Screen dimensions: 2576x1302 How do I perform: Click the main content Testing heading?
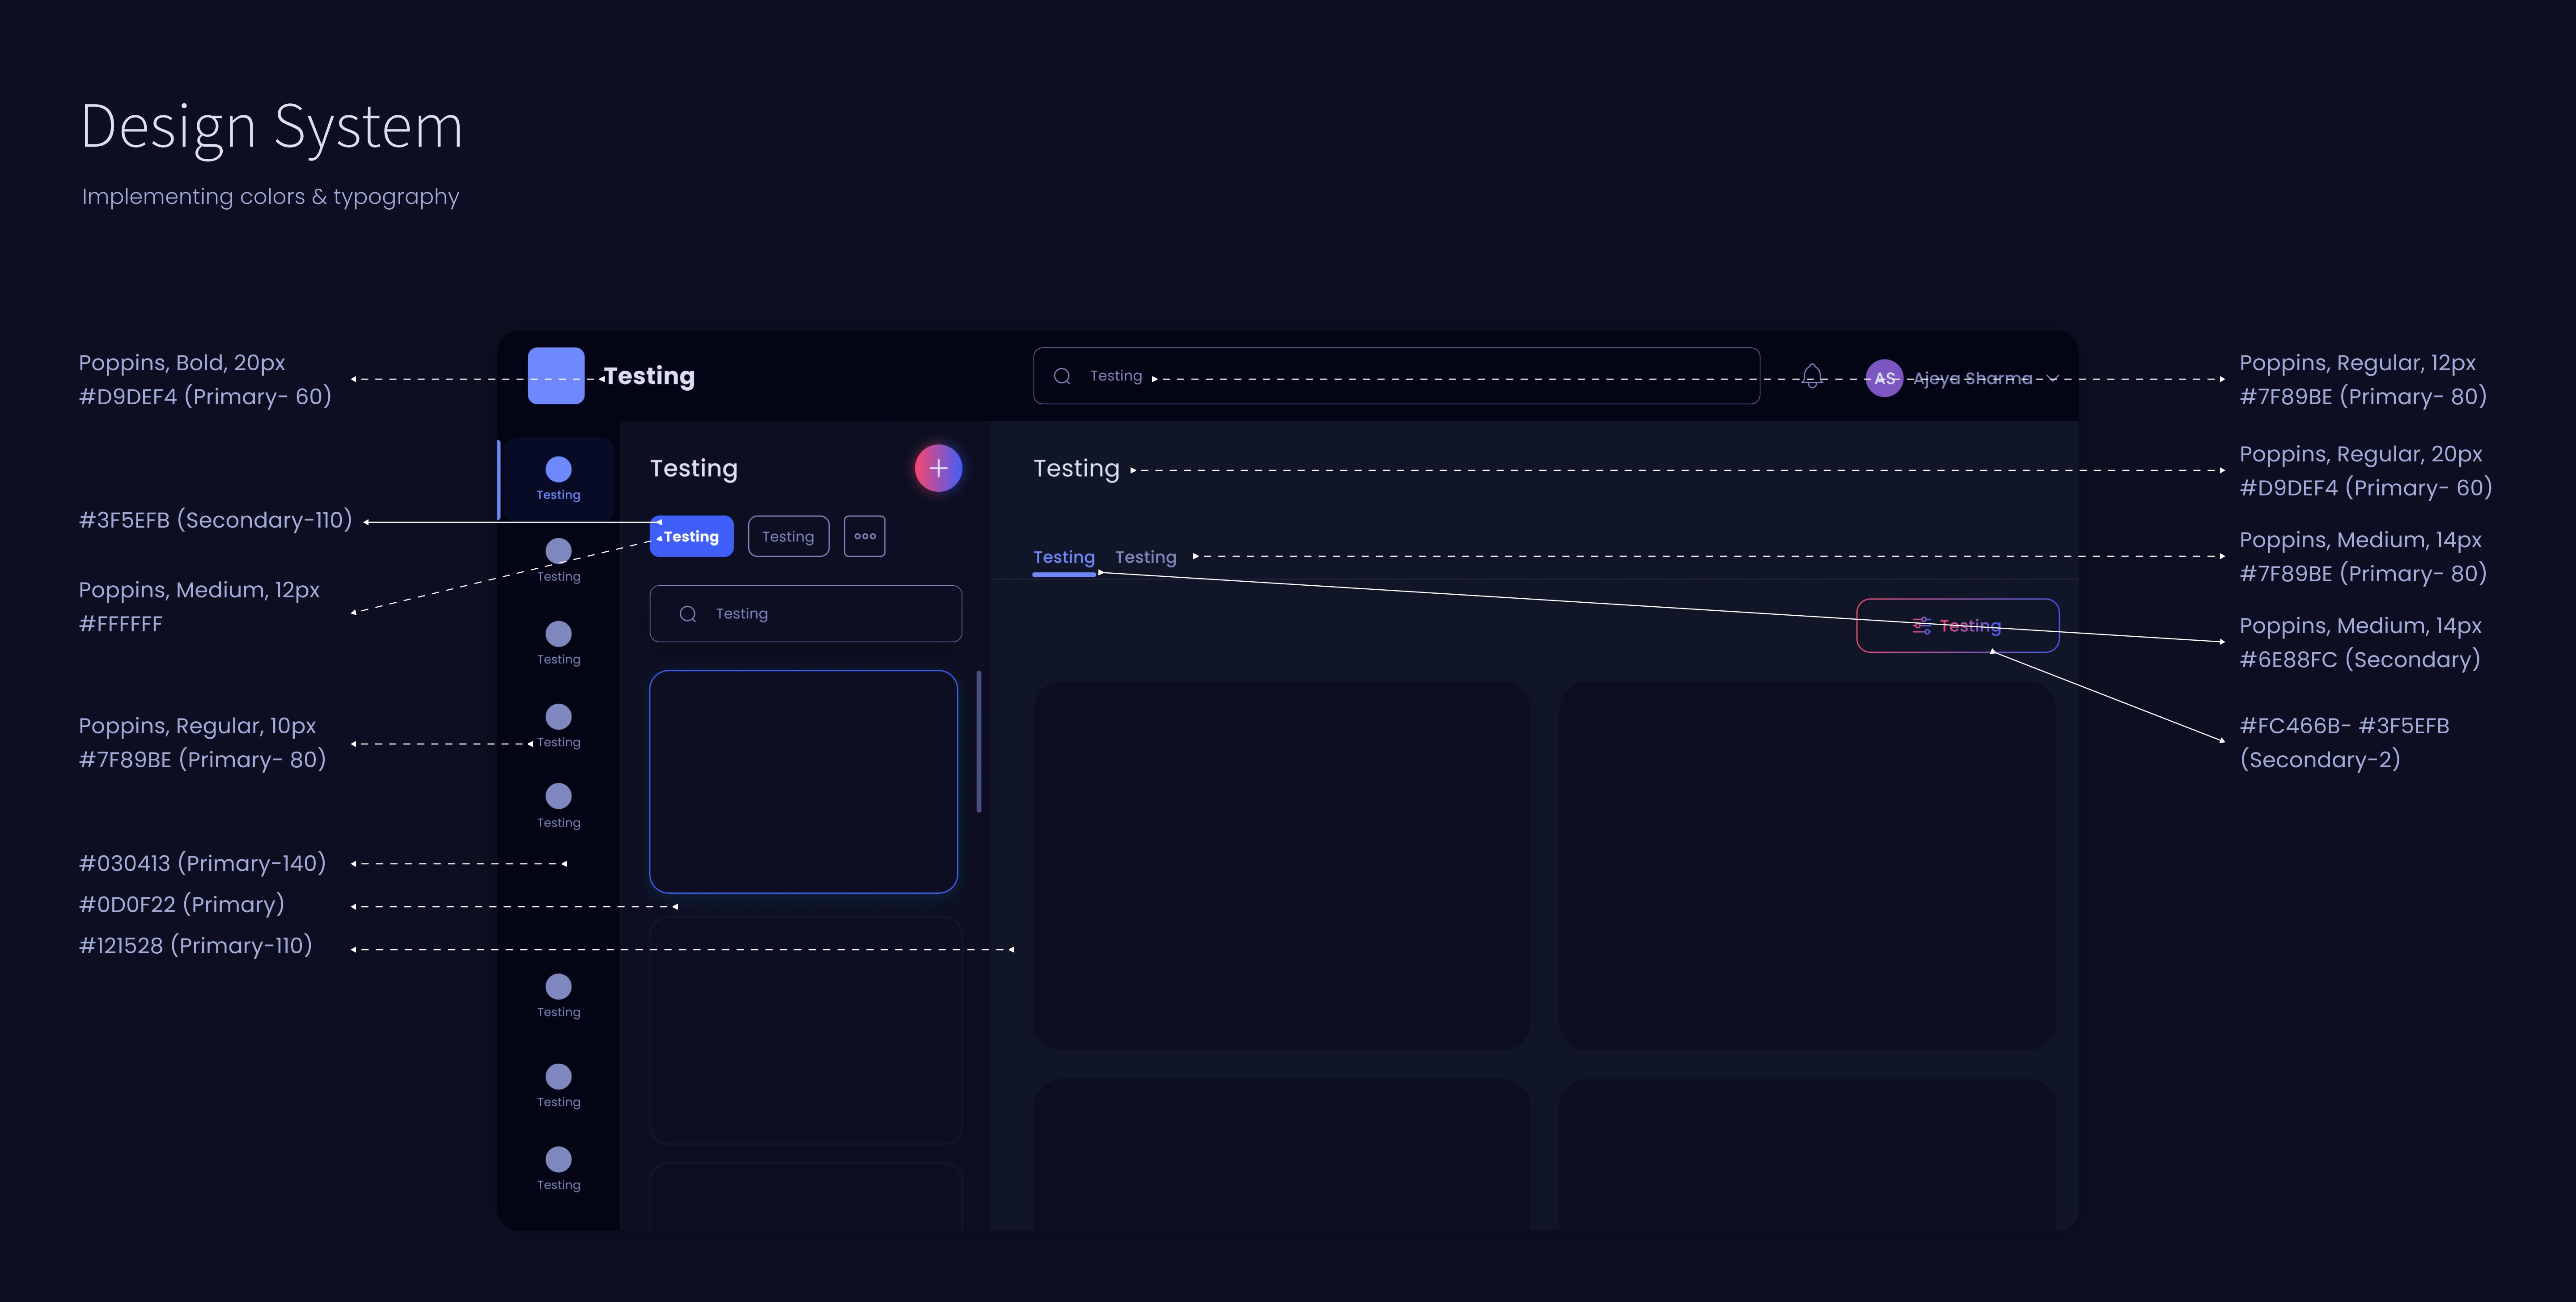pos(1076,469)
